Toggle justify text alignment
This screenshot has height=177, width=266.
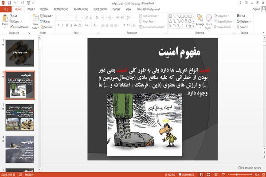116,25
